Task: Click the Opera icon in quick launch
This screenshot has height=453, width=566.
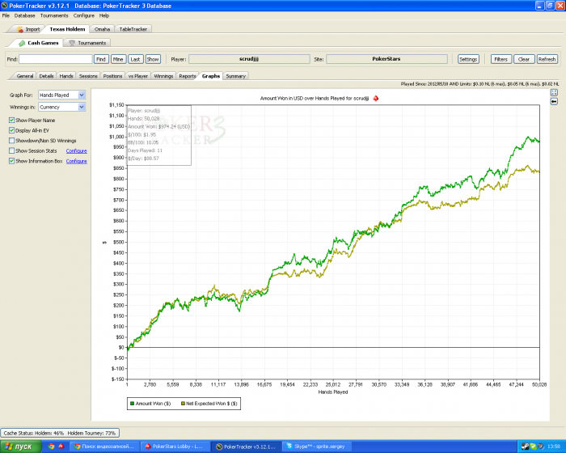Action: tap(61, 446)
